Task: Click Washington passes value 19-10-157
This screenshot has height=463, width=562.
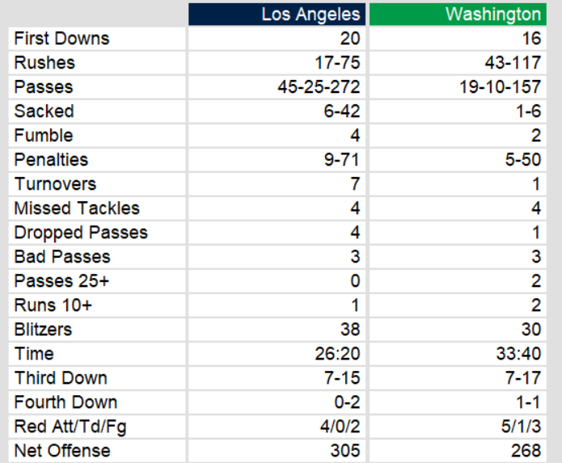Action: coord(500,87)
